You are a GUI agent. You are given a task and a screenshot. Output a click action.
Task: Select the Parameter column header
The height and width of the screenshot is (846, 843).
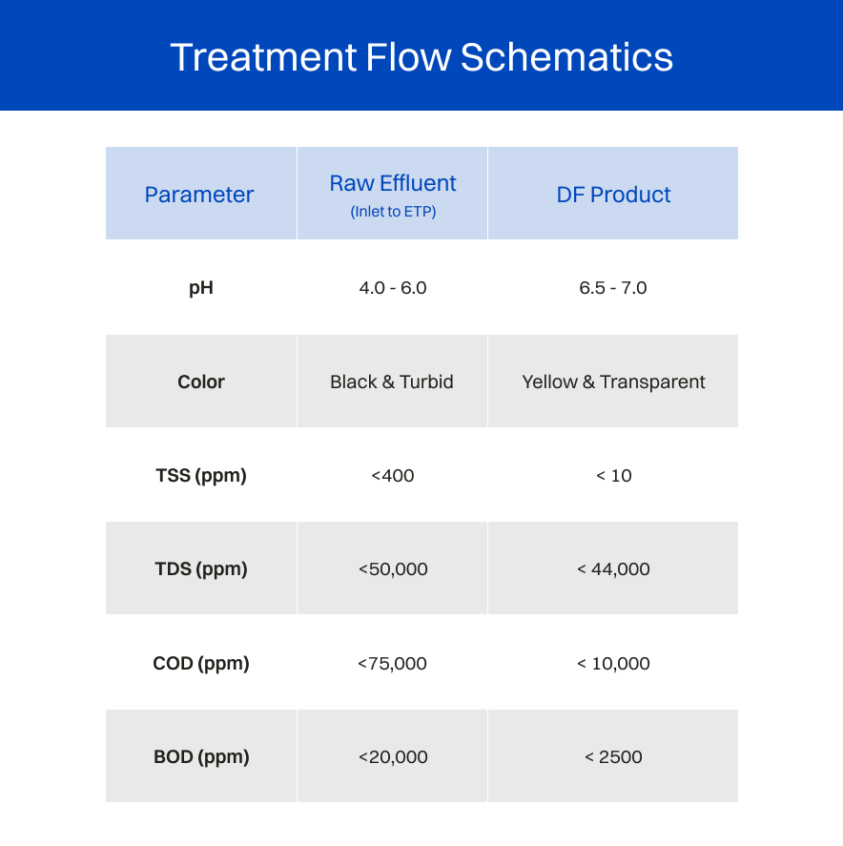[x=199, y=195]
